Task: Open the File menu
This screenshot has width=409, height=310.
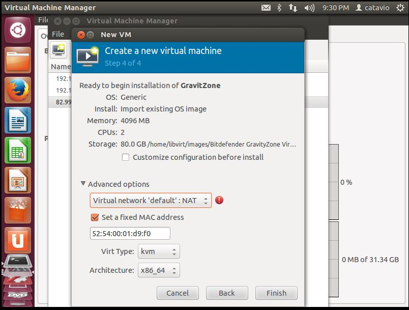Action: pos(58,34)
